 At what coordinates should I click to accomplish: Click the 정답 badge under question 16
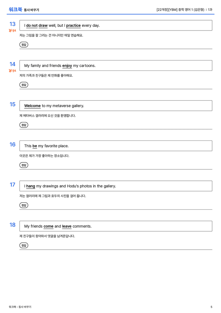pyautogui.click(x=24, y=165)
